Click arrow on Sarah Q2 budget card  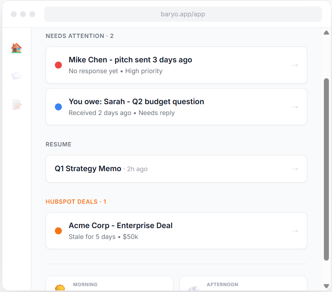pos(295,107)
